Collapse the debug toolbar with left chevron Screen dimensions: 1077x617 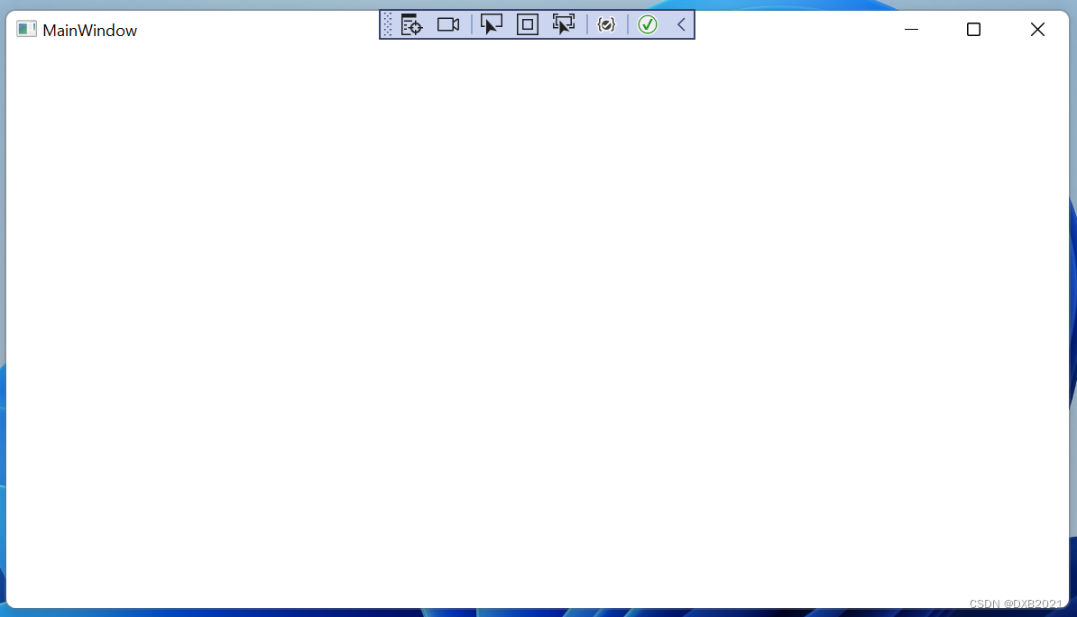click(x=681, y=24)
